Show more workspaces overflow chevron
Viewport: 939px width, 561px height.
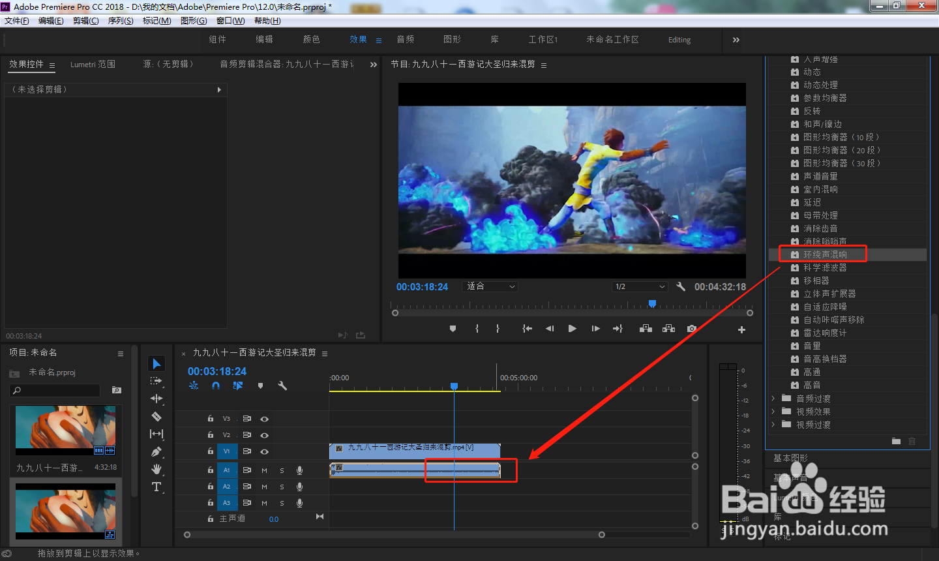pyautogui.click(x=736, y=40)
